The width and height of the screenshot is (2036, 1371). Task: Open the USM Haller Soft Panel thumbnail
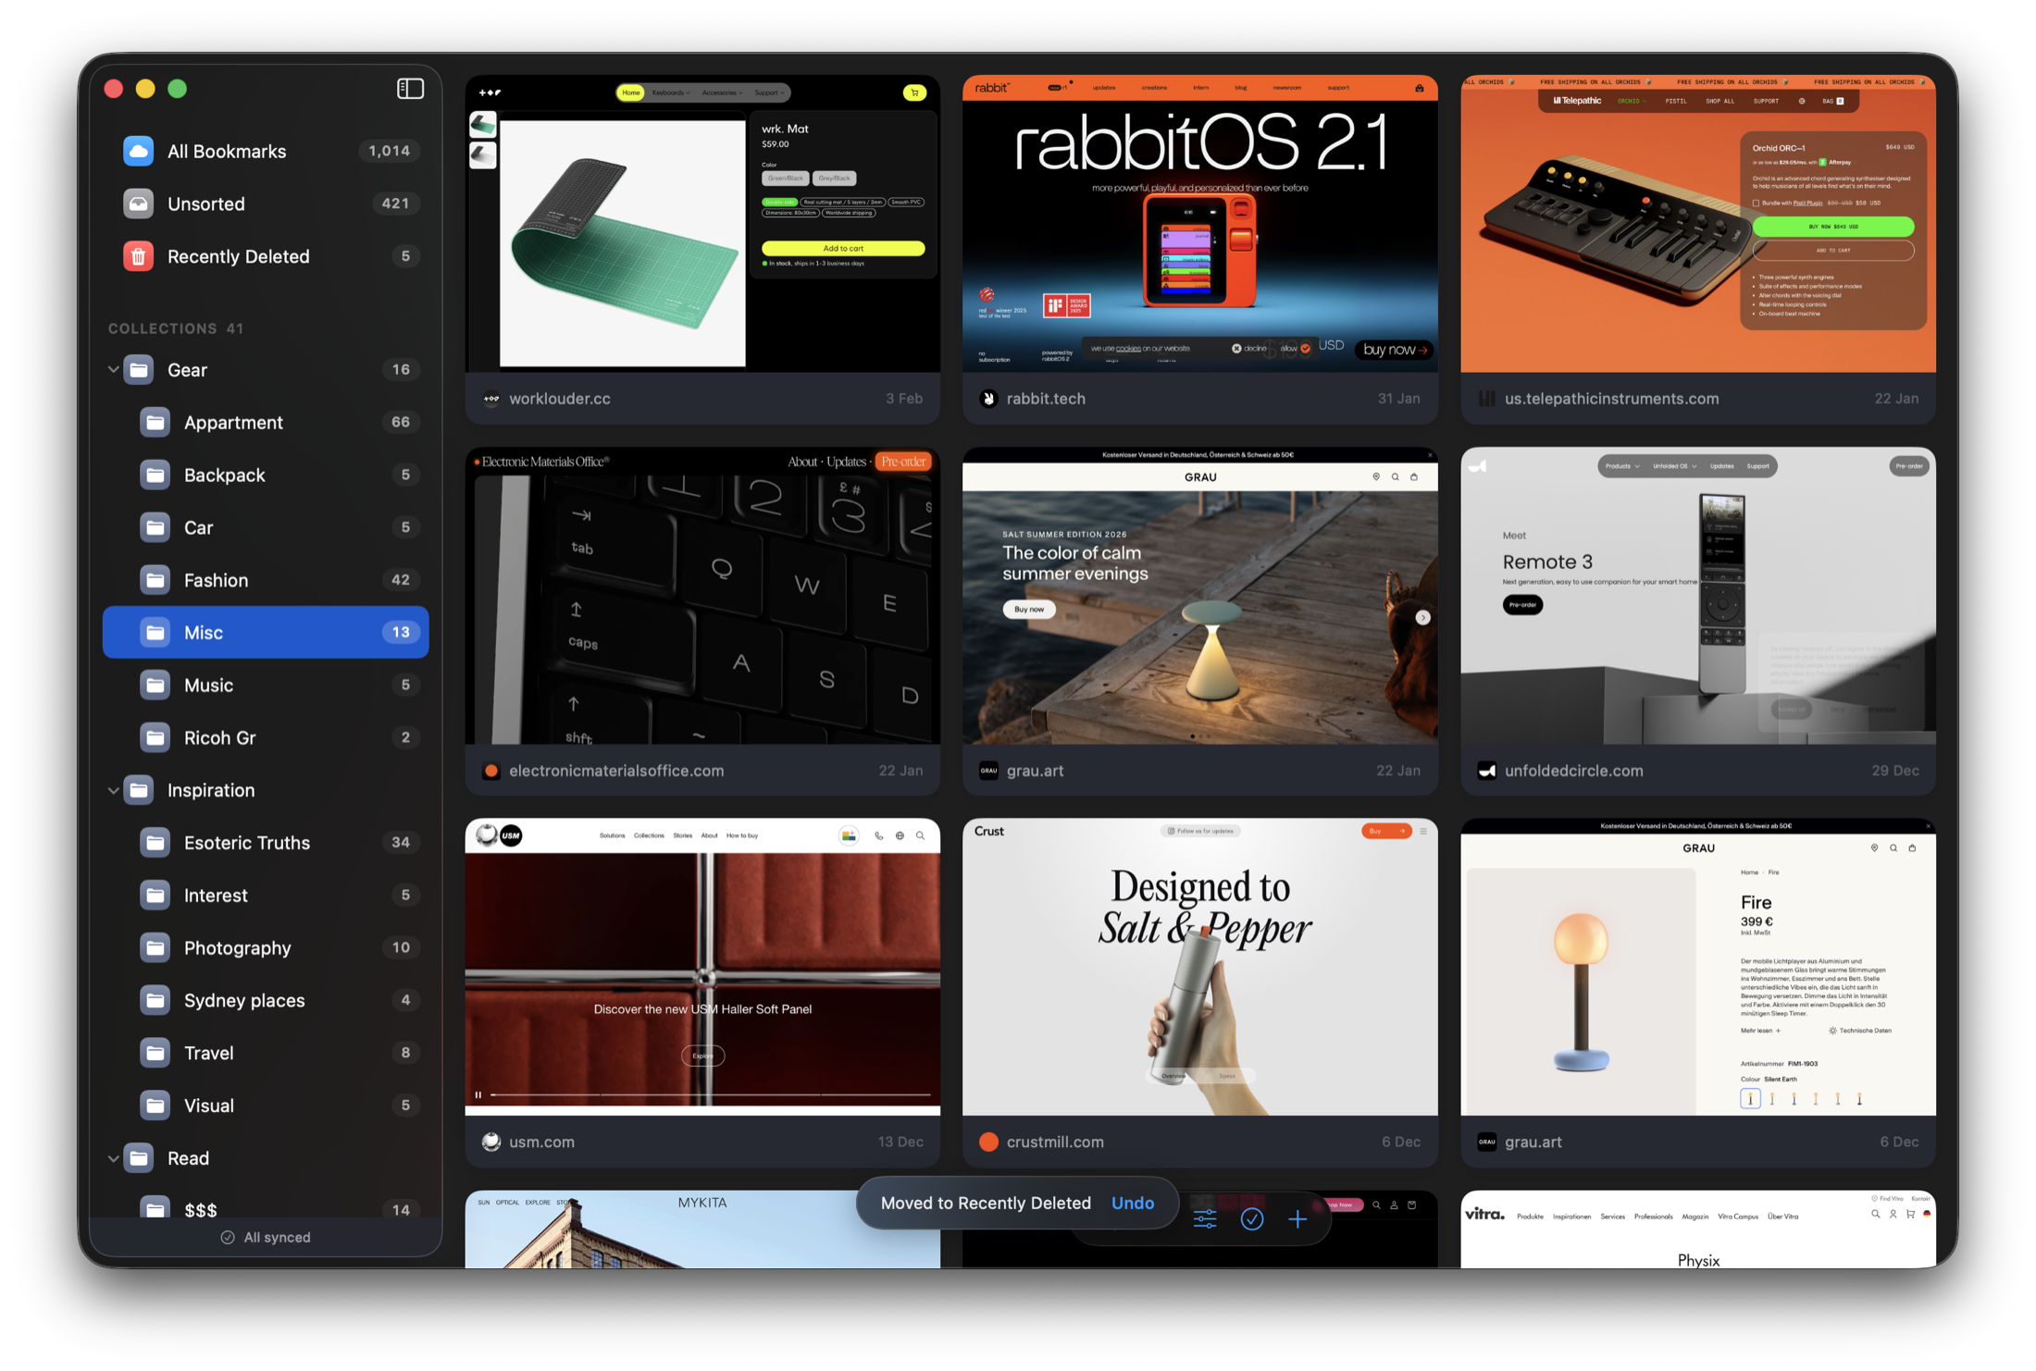tap(702, 967)
